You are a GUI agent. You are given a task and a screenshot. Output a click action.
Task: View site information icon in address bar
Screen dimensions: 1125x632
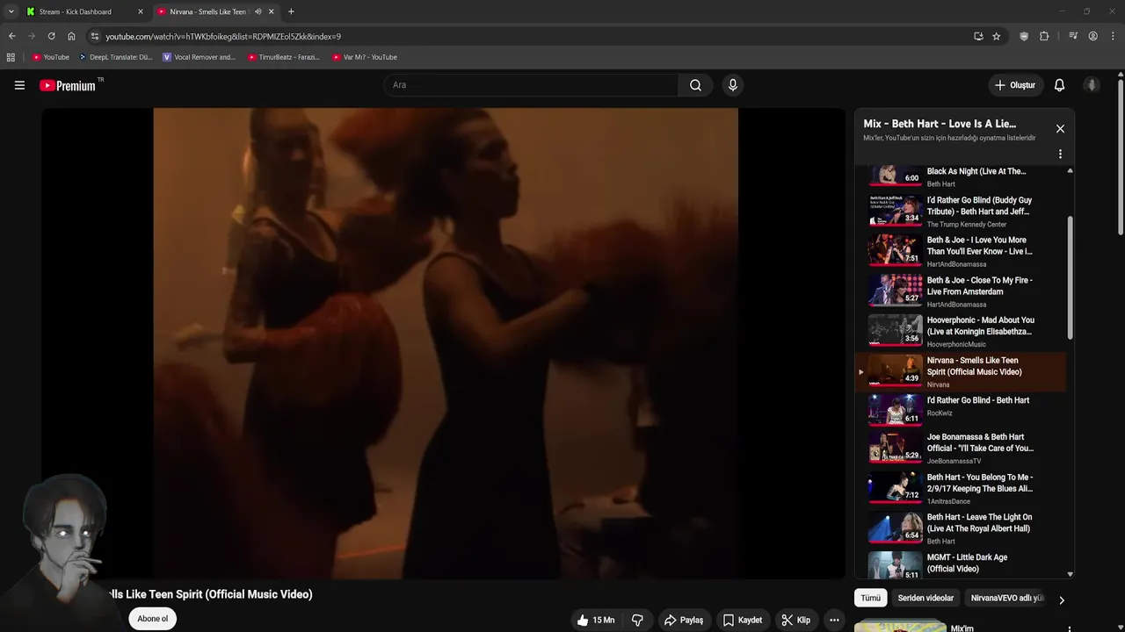pos(95,36)
